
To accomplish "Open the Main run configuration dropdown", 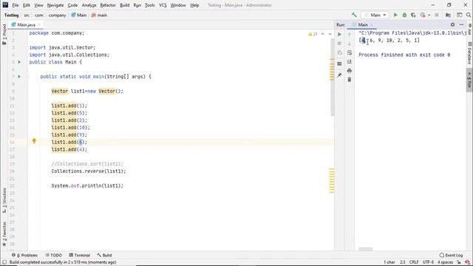I will 375,15.
